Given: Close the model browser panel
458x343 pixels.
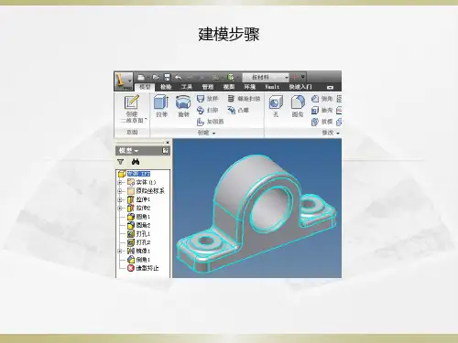Looking at the screenshot, I should pyautogui.click(x=168, y=143).
